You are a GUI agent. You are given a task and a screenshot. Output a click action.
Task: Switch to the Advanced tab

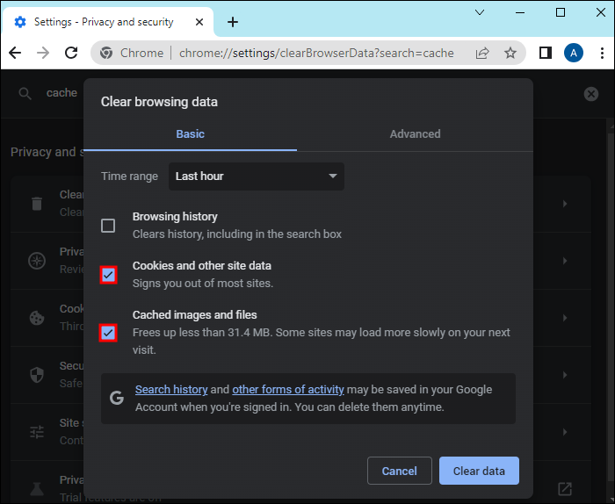(x=415, y=134)
